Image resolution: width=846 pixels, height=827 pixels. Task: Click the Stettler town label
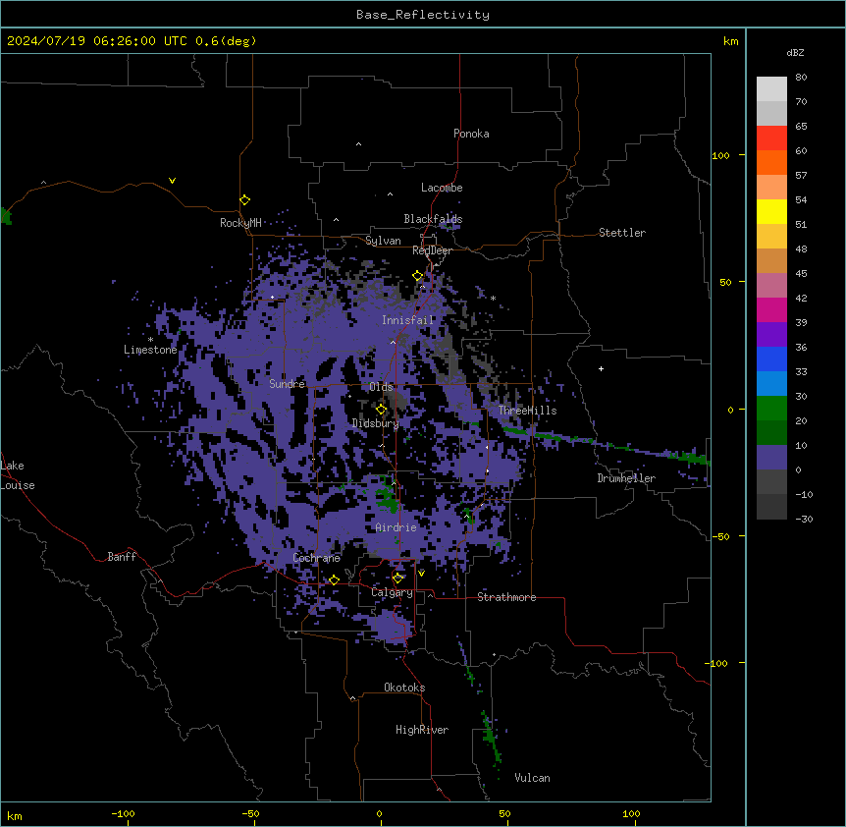(621, 233)
